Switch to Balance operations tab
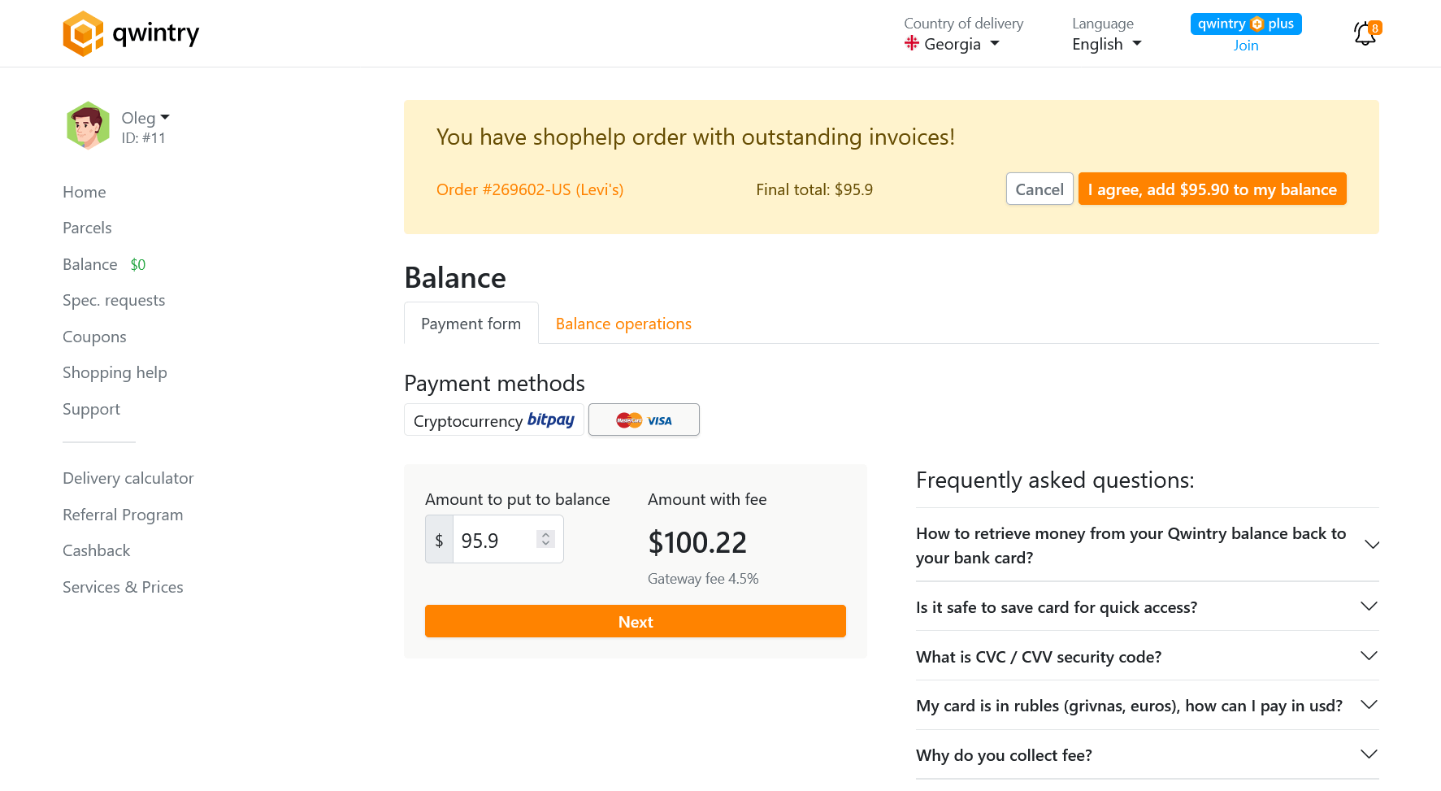The width and height of the screenshot is (1441, 791). [623, 324]
